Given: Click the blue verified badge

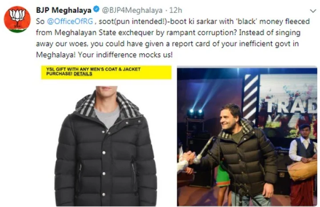Looking at the screenshot, I should [96, 9].
